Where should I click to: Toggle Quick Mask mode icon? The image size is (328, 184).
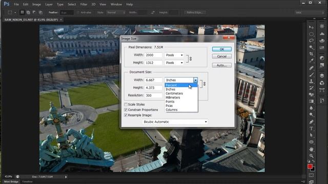pos(311,175)
